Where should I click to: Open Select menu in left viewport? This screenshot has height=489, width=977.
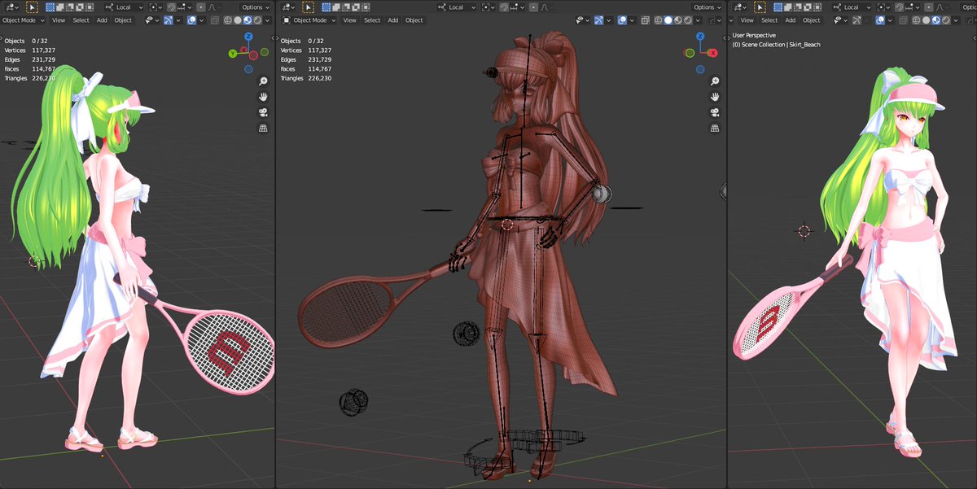[x=81, y=20]
